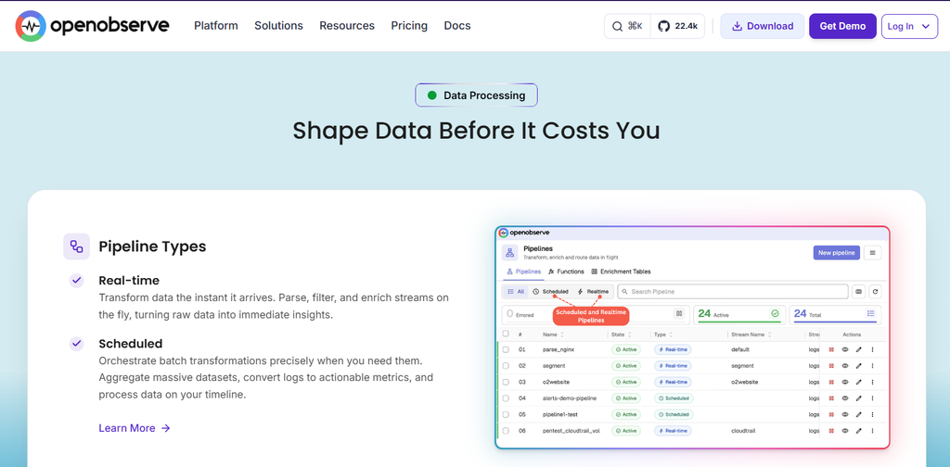Screen dimensions: 950x467
Task: Sort by the Stream Name column arrows
Action: click(x=771, y=334)
